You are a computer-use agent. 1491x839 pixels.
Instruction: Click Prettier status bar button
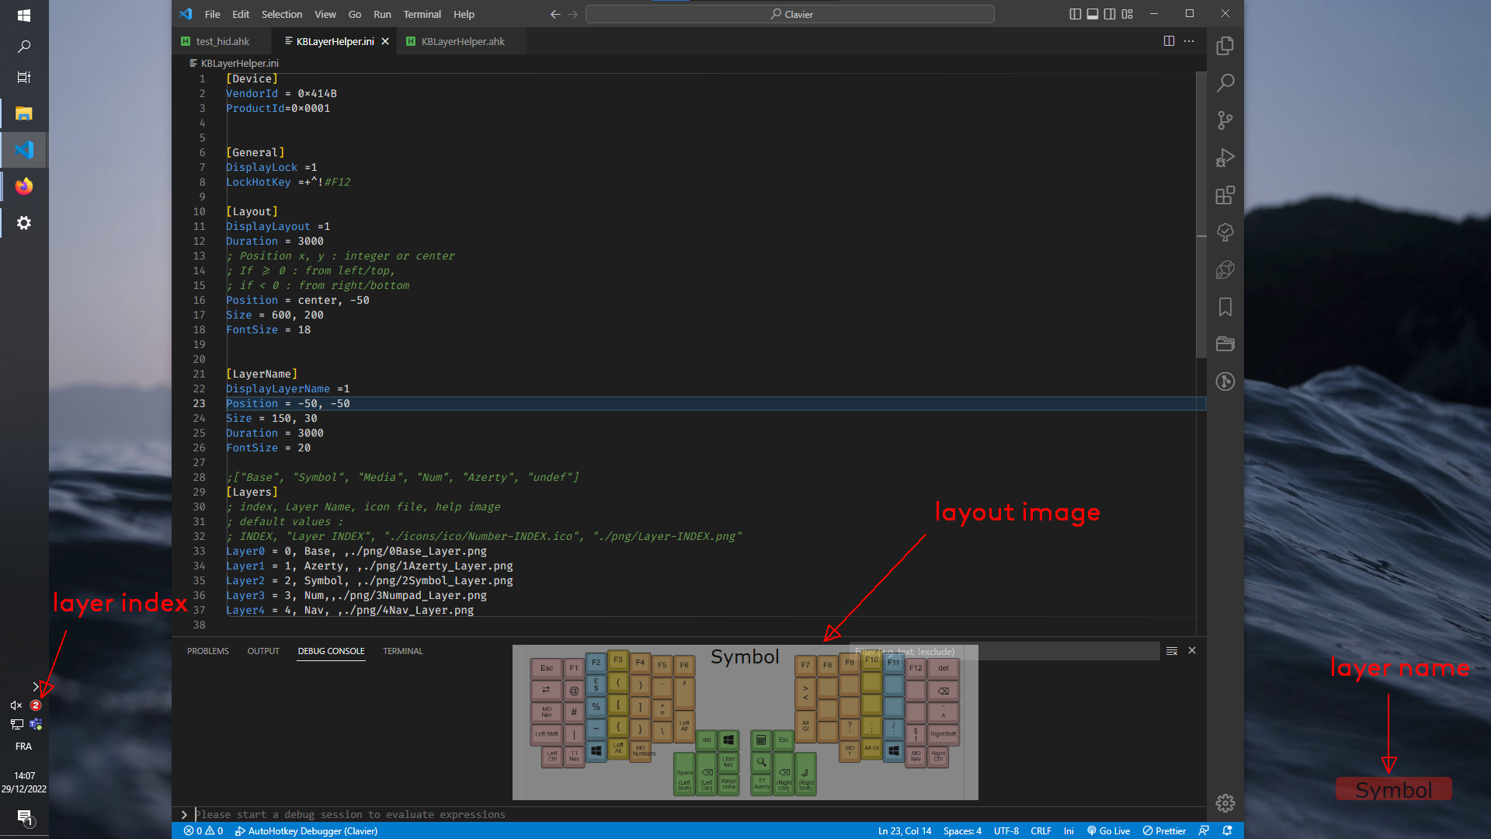tap(1164, 830)
